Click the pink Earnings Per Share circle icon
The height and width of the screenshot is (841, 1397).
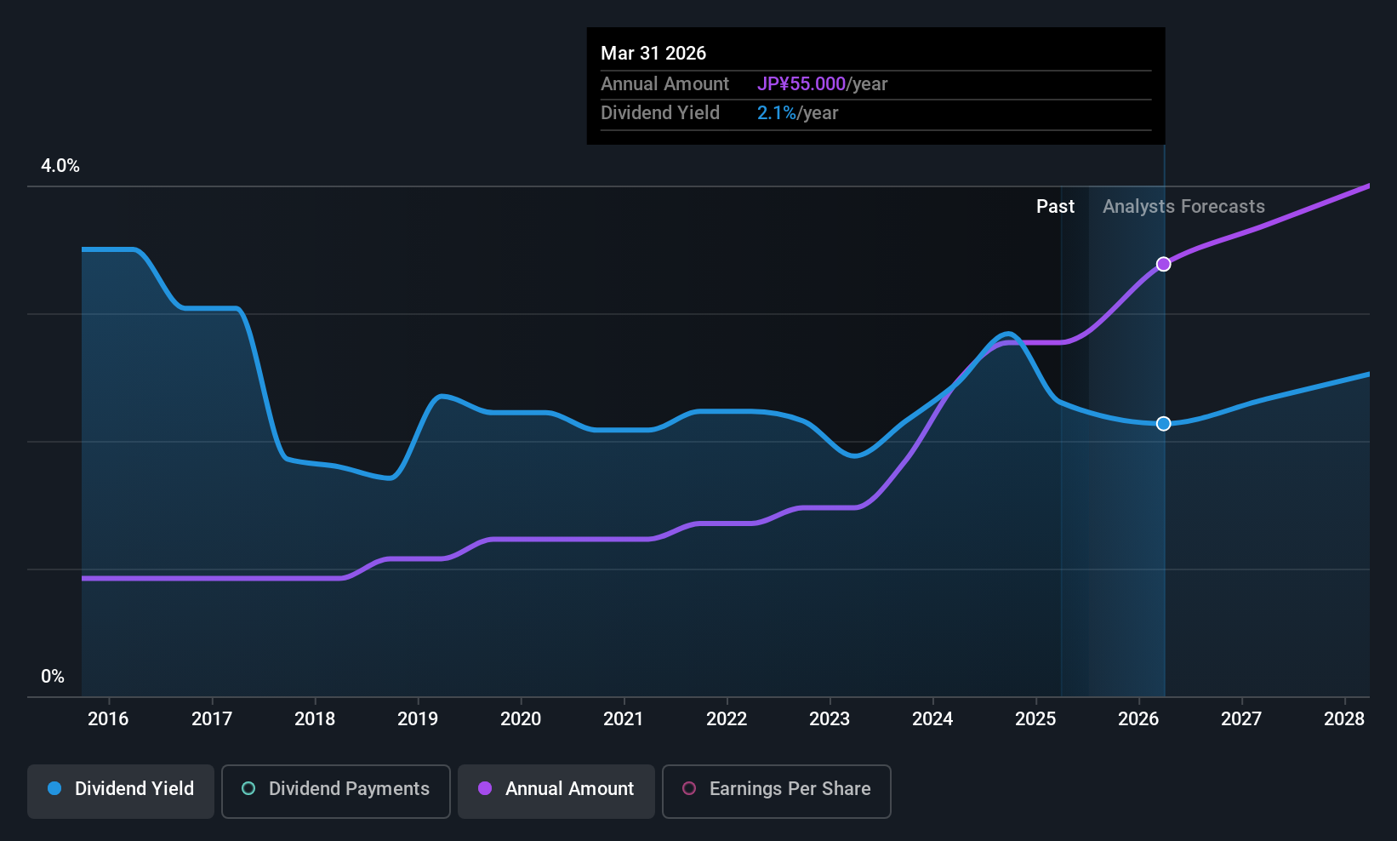click(x=689, y=788)
